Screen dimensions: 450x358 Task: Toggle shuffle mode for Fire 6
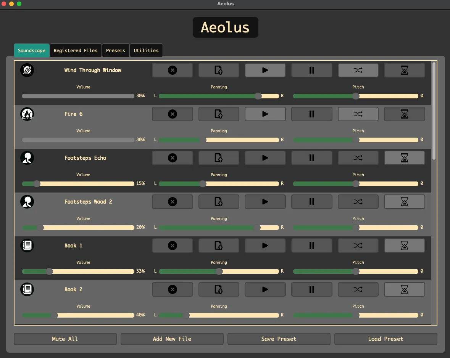click(358, 114)
